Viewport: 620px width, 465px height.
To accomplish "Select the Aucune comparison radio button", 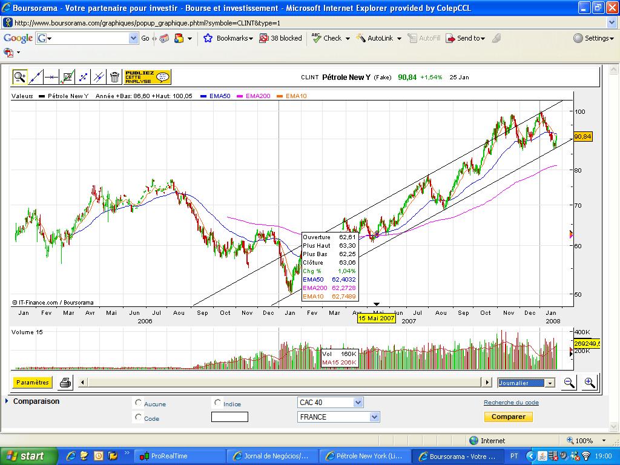I will tap(138, 403).
